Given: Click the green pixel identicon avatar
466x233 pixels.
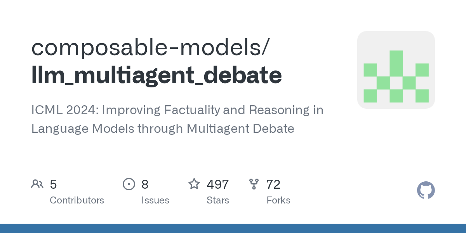Looking at the screenshot, I should click(396, 70).
